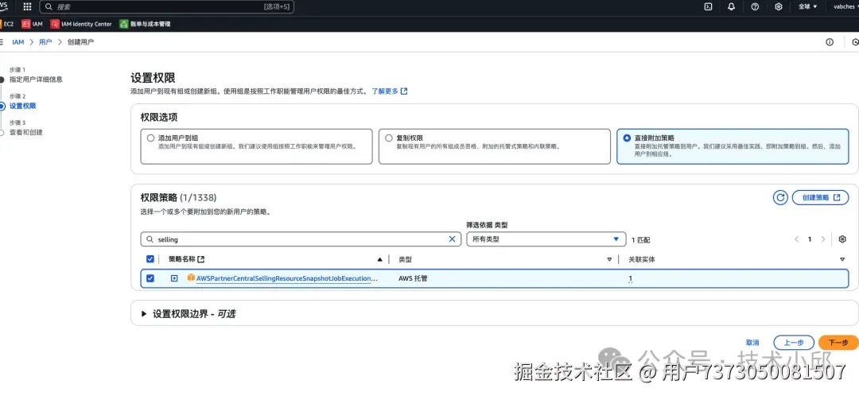Go to 用户 breadcrumb link
Viewport: 859px width, 396px height.
point(45,42)
